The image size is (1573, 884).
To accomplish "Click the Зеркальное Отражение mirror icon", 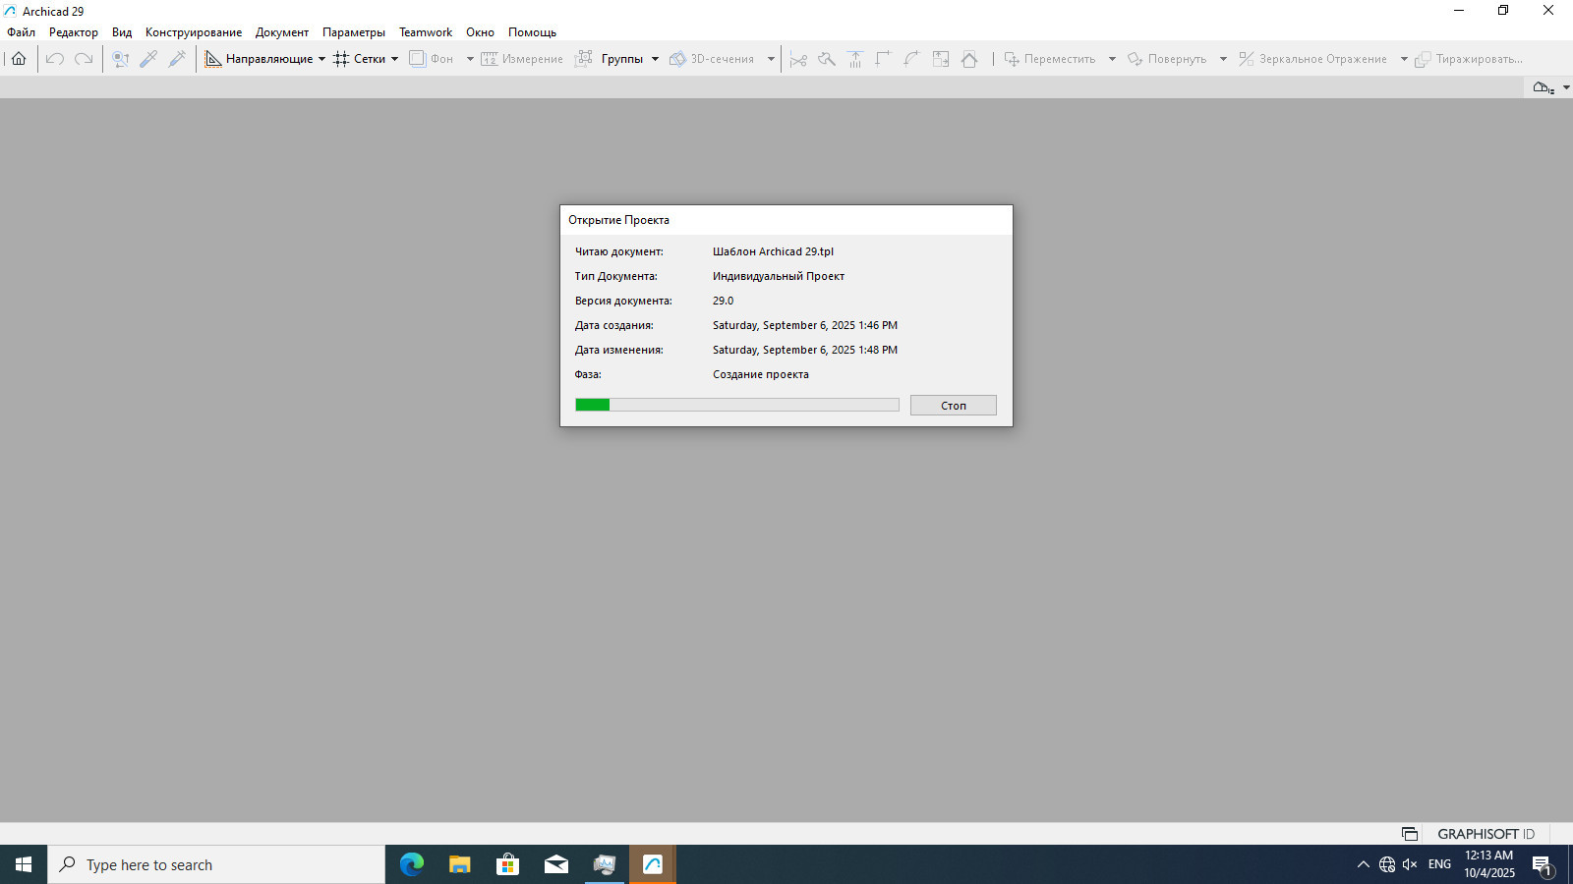I will coord(1247,59).
